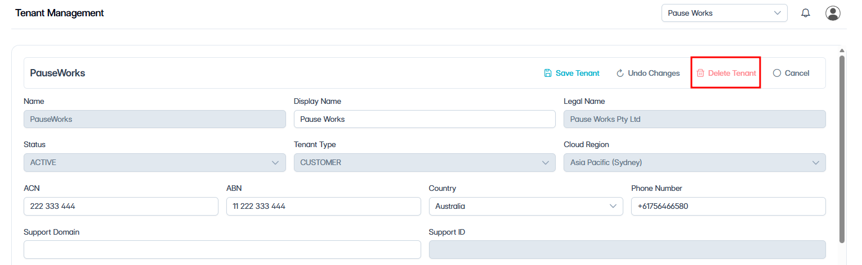This screenshot has height=265, width=862.
Task: Click the Display Name input field
Action: tap(425, 119)
